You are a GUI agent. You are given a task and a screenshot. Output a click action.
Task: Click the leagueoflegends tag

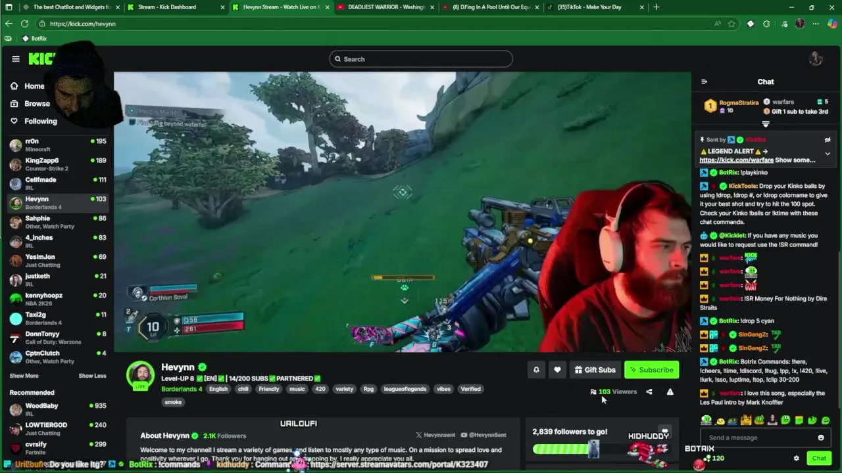point(405,389)
